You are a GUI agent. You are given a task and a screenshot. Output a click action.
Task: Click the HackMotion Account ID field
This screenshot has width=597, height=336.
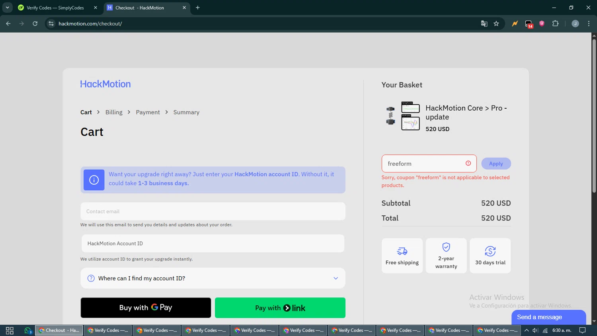tap(213, 243)
